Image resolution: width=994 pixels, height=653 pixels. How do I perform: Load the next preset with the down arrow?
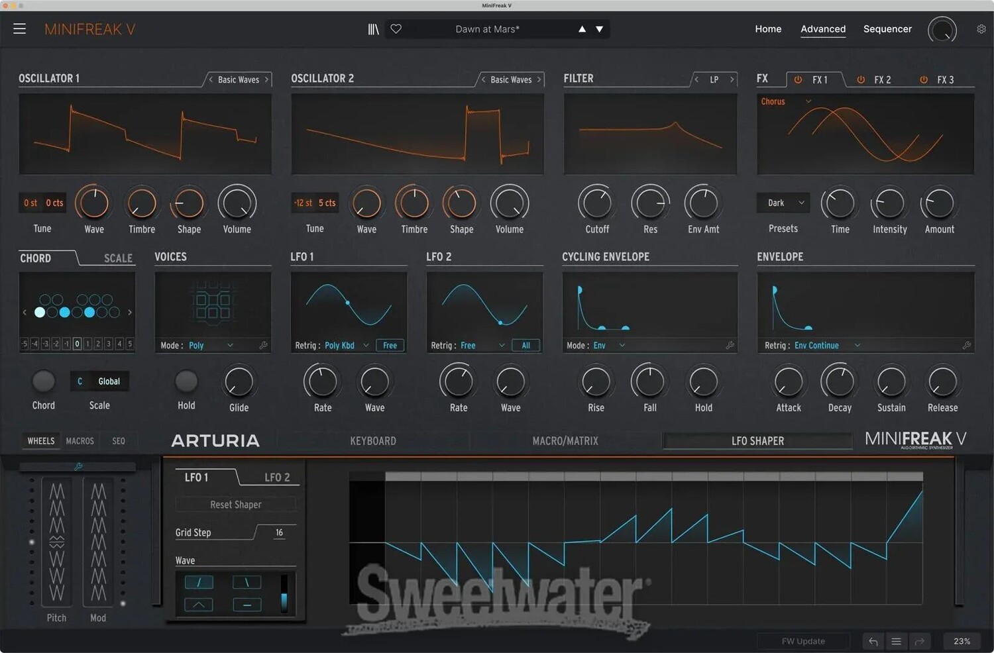click(x=600, y=29)
